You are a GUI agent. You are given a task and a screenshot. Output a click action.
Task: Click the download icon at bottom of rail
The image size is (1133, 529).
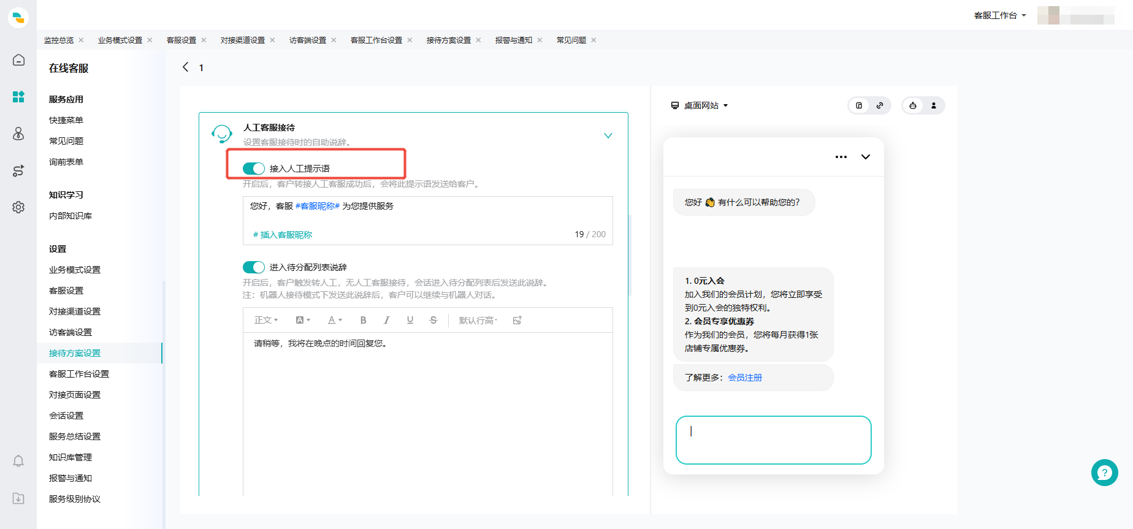[x=18, y=498]
